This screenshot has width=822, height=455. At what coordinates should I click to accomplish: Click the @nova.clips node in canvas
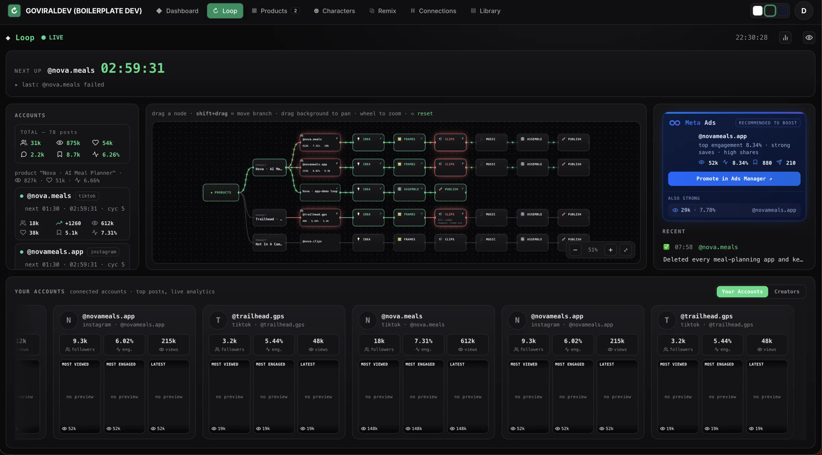click(320, 242)
